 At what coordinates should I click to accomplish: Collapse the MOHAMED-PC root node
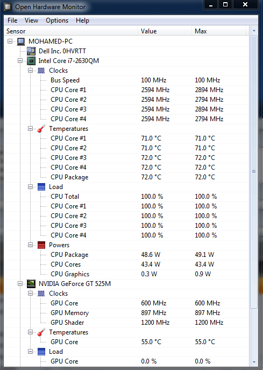(10, 41)
